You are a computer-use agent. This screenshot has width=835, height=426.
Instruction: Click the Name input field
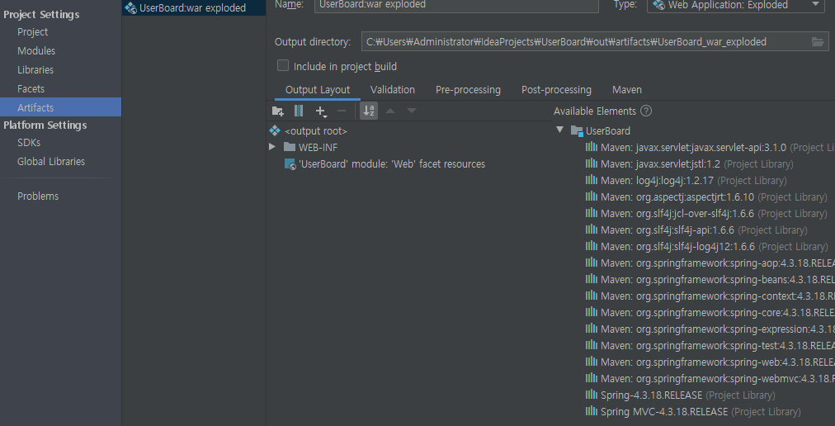point(456,5)
